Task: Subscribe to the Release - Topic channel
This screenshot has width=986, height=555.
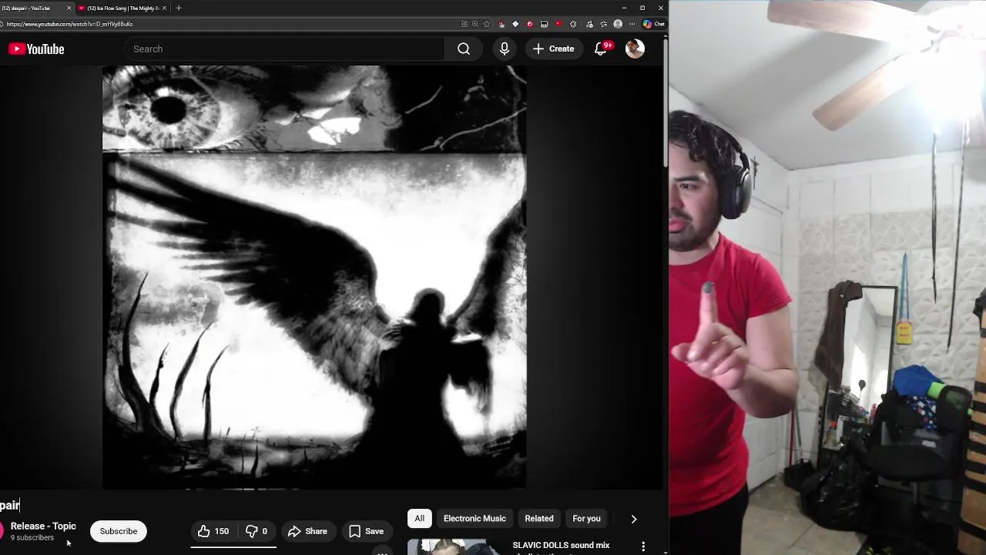Action: (x=119, y=531)
